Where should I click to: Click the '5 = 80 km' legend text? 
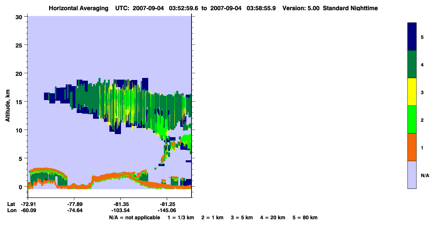pos(305,217)
